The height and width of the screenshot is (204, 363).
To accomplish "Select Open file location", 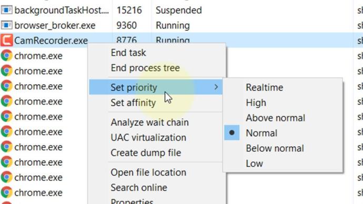I will coord(148,172).
